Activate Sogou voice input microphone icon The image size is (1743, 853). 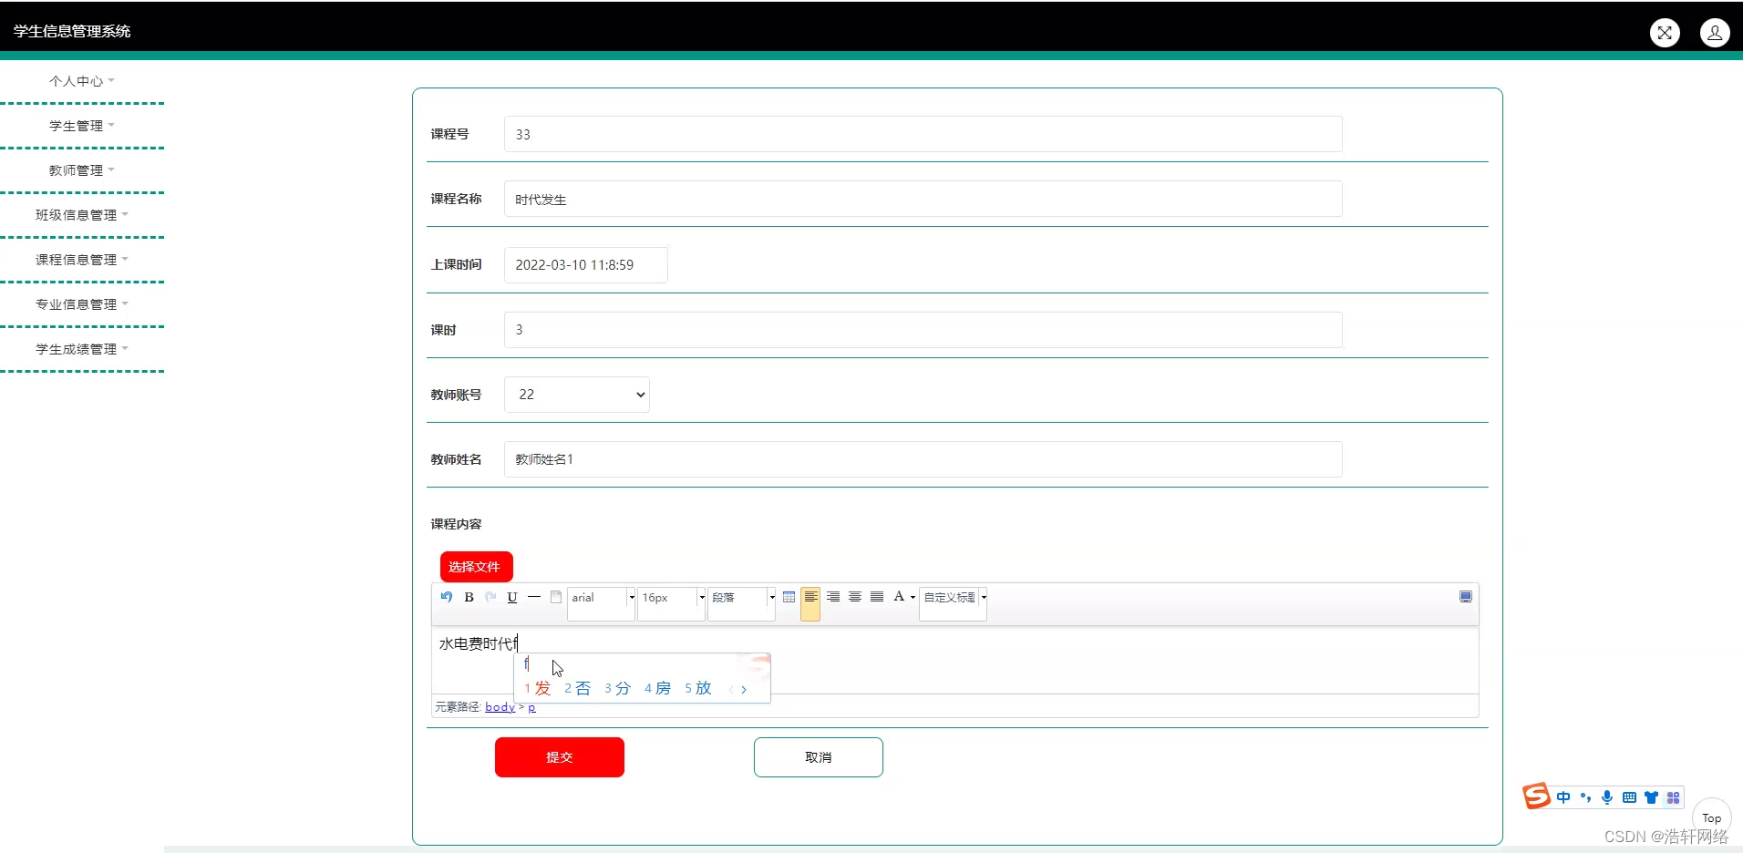tap(1607, 796)
